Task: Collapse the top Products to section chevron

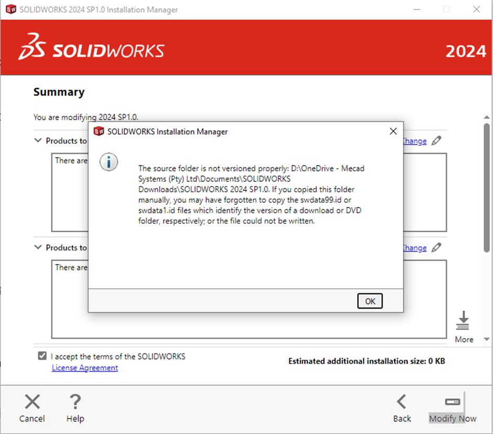Action: coord(37,140)
